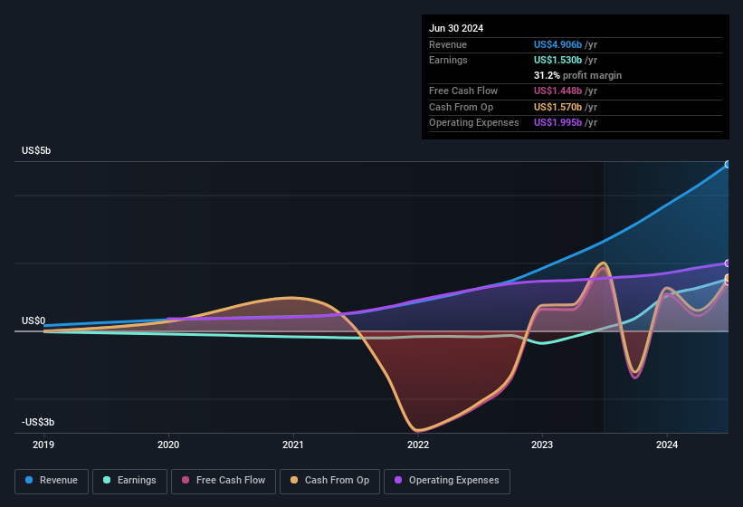Click the US$4.906b revenue value in tooltip
The image size is (743, 507).
[557, 44]
